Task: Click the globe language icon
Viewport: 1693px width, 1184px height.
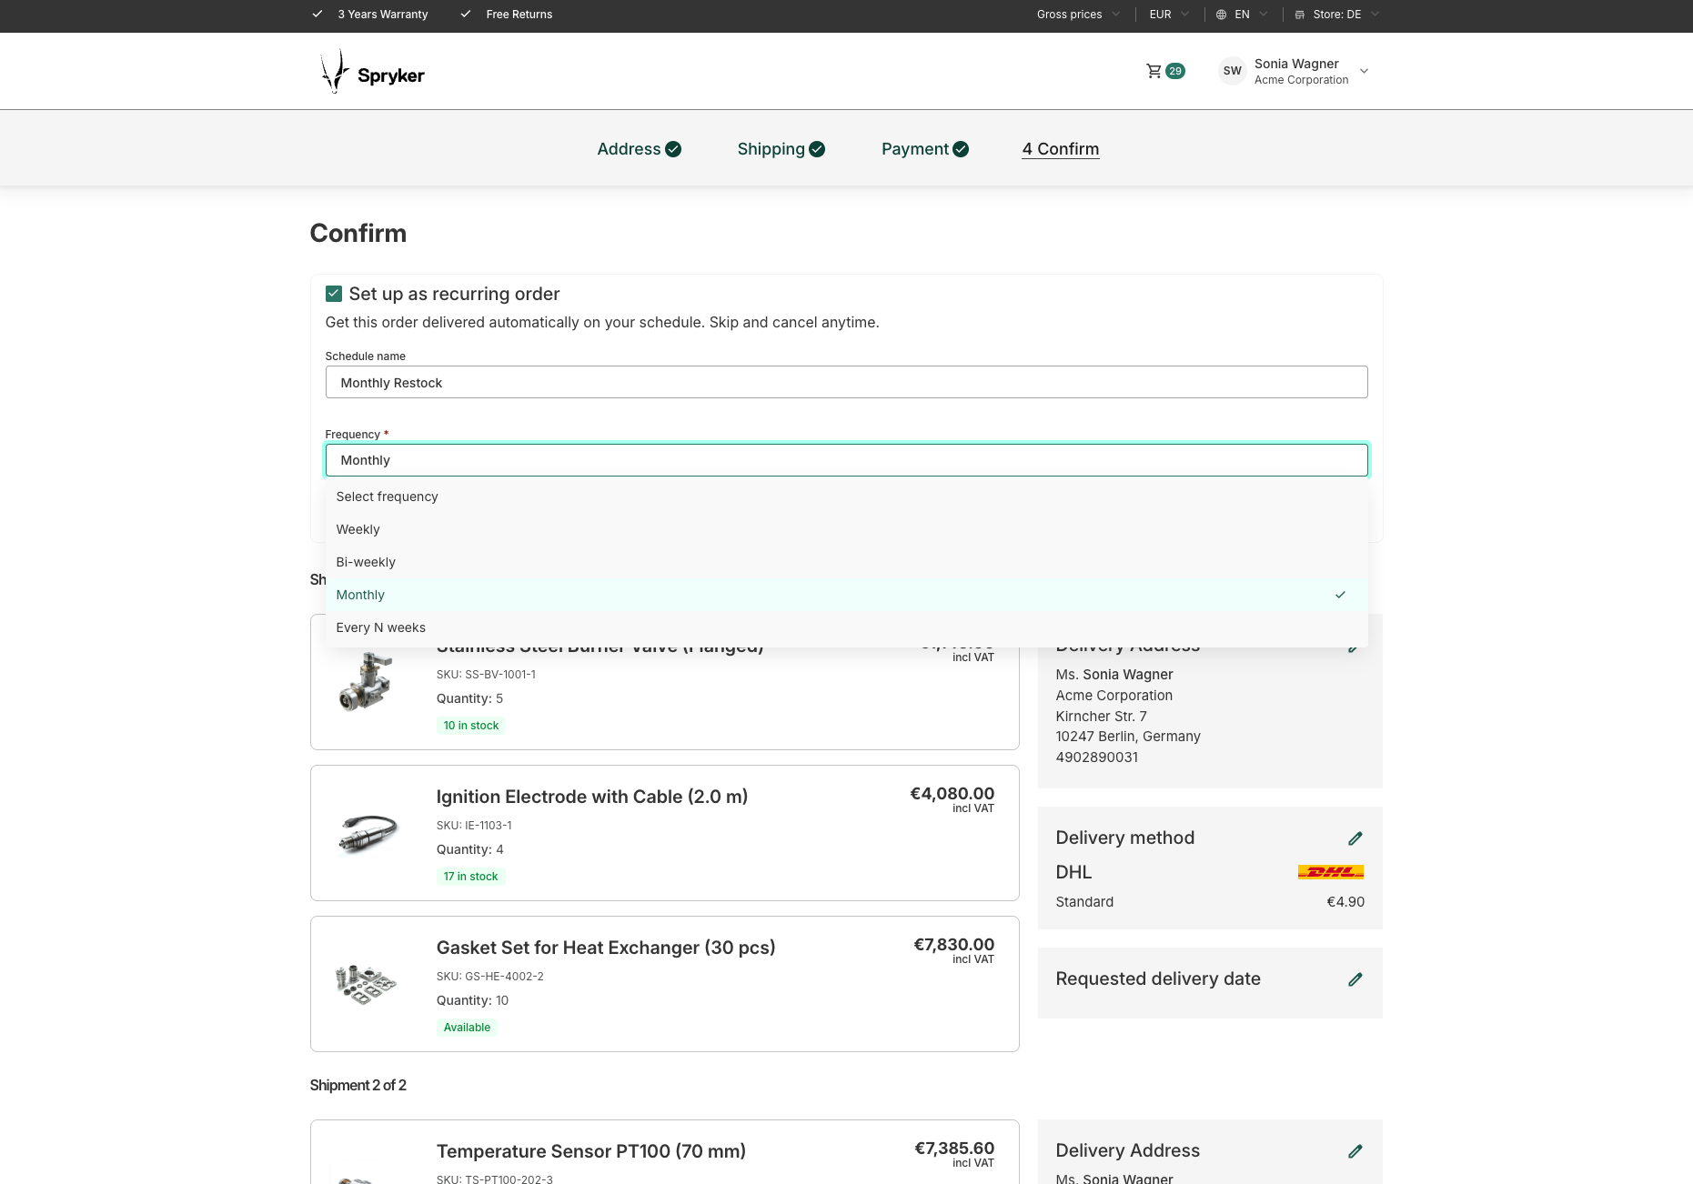Action: (1221, 15)
